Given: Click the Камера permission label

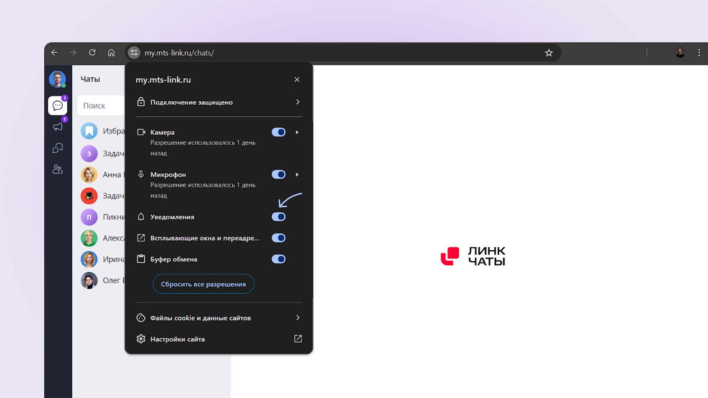Looking at the screenshot, I should pos(162,132).
